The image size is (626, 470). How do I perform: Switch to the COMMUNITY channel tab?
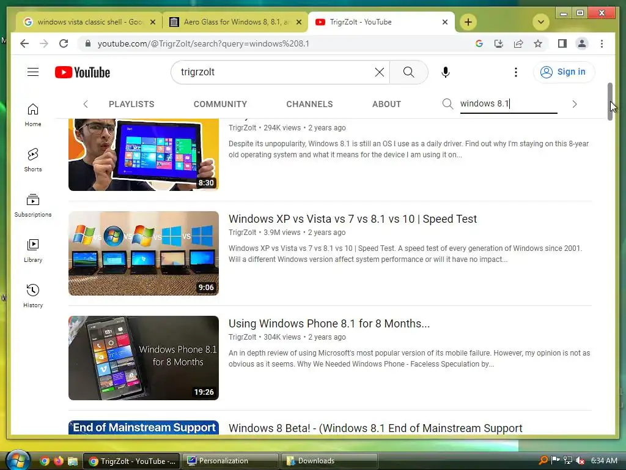220,104
